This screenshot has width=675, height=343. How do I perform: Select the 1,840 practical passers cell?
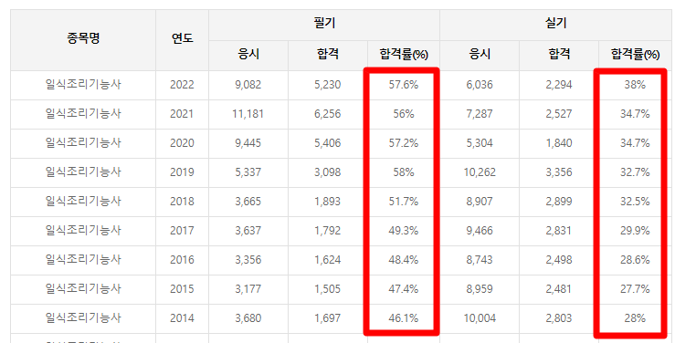pyautogui.click(x=559, y=143)
